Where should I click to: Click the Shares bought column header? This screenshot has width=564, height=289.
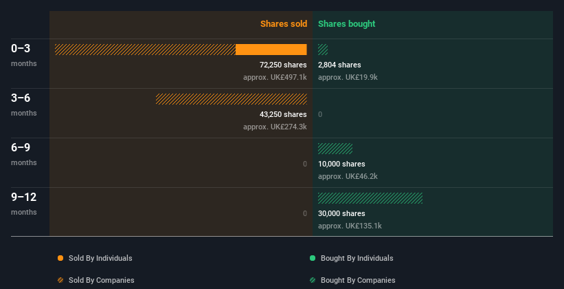click(346, 24)
